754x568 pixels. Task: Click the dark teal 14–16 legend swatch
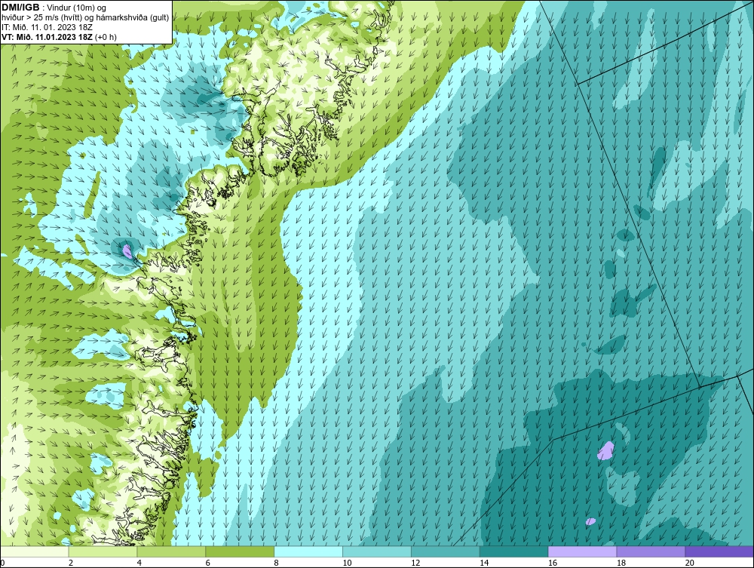coord(514,551)
